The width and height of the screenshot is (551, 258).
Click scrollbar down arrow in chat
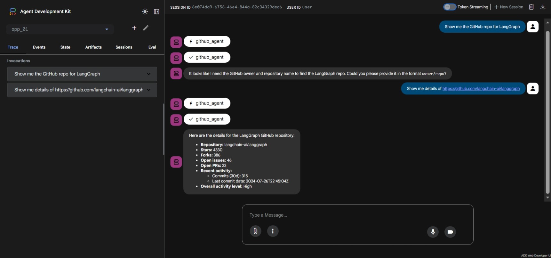[547, 198]
